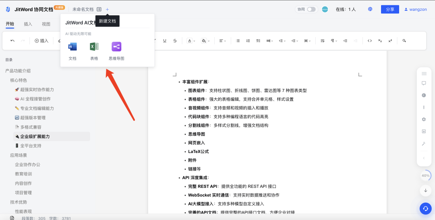This screenshot has width=435, height=220.
Task: Click the page frame icon in right sidebar
Action: [x=424, y=132]
